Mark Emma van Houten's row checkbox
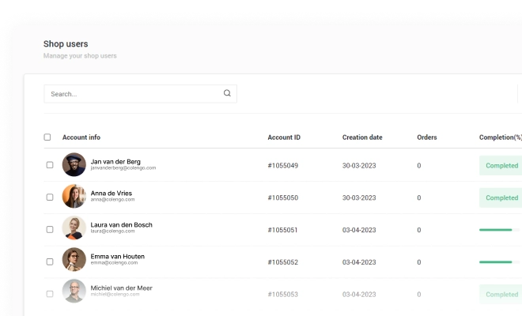This screenshot has width=522, height=316. click(50, 261)
